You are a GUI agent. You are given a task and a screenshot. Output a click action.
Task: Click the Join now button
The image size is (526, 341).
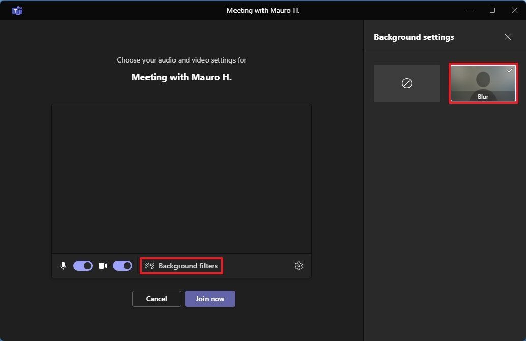tap(210, 299)
